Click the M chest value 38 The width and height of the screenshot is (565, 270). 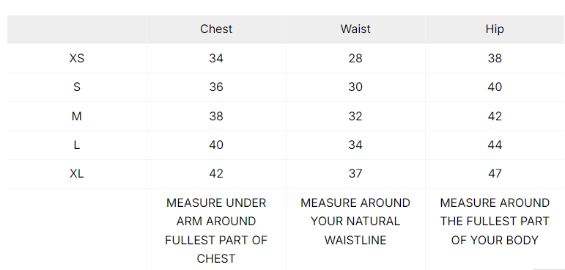[216, 116]
